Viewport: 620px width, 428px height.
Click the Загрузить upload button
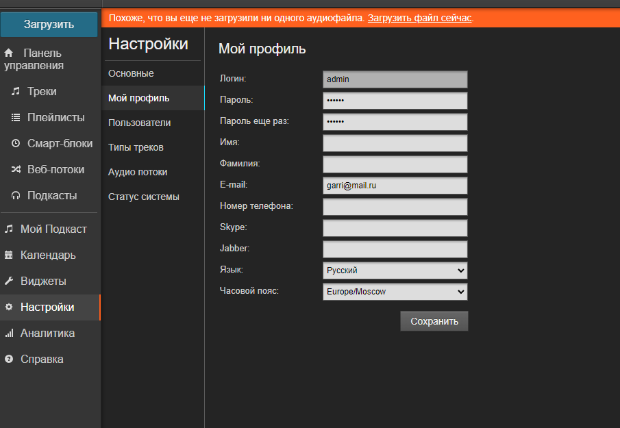(49, 25)
